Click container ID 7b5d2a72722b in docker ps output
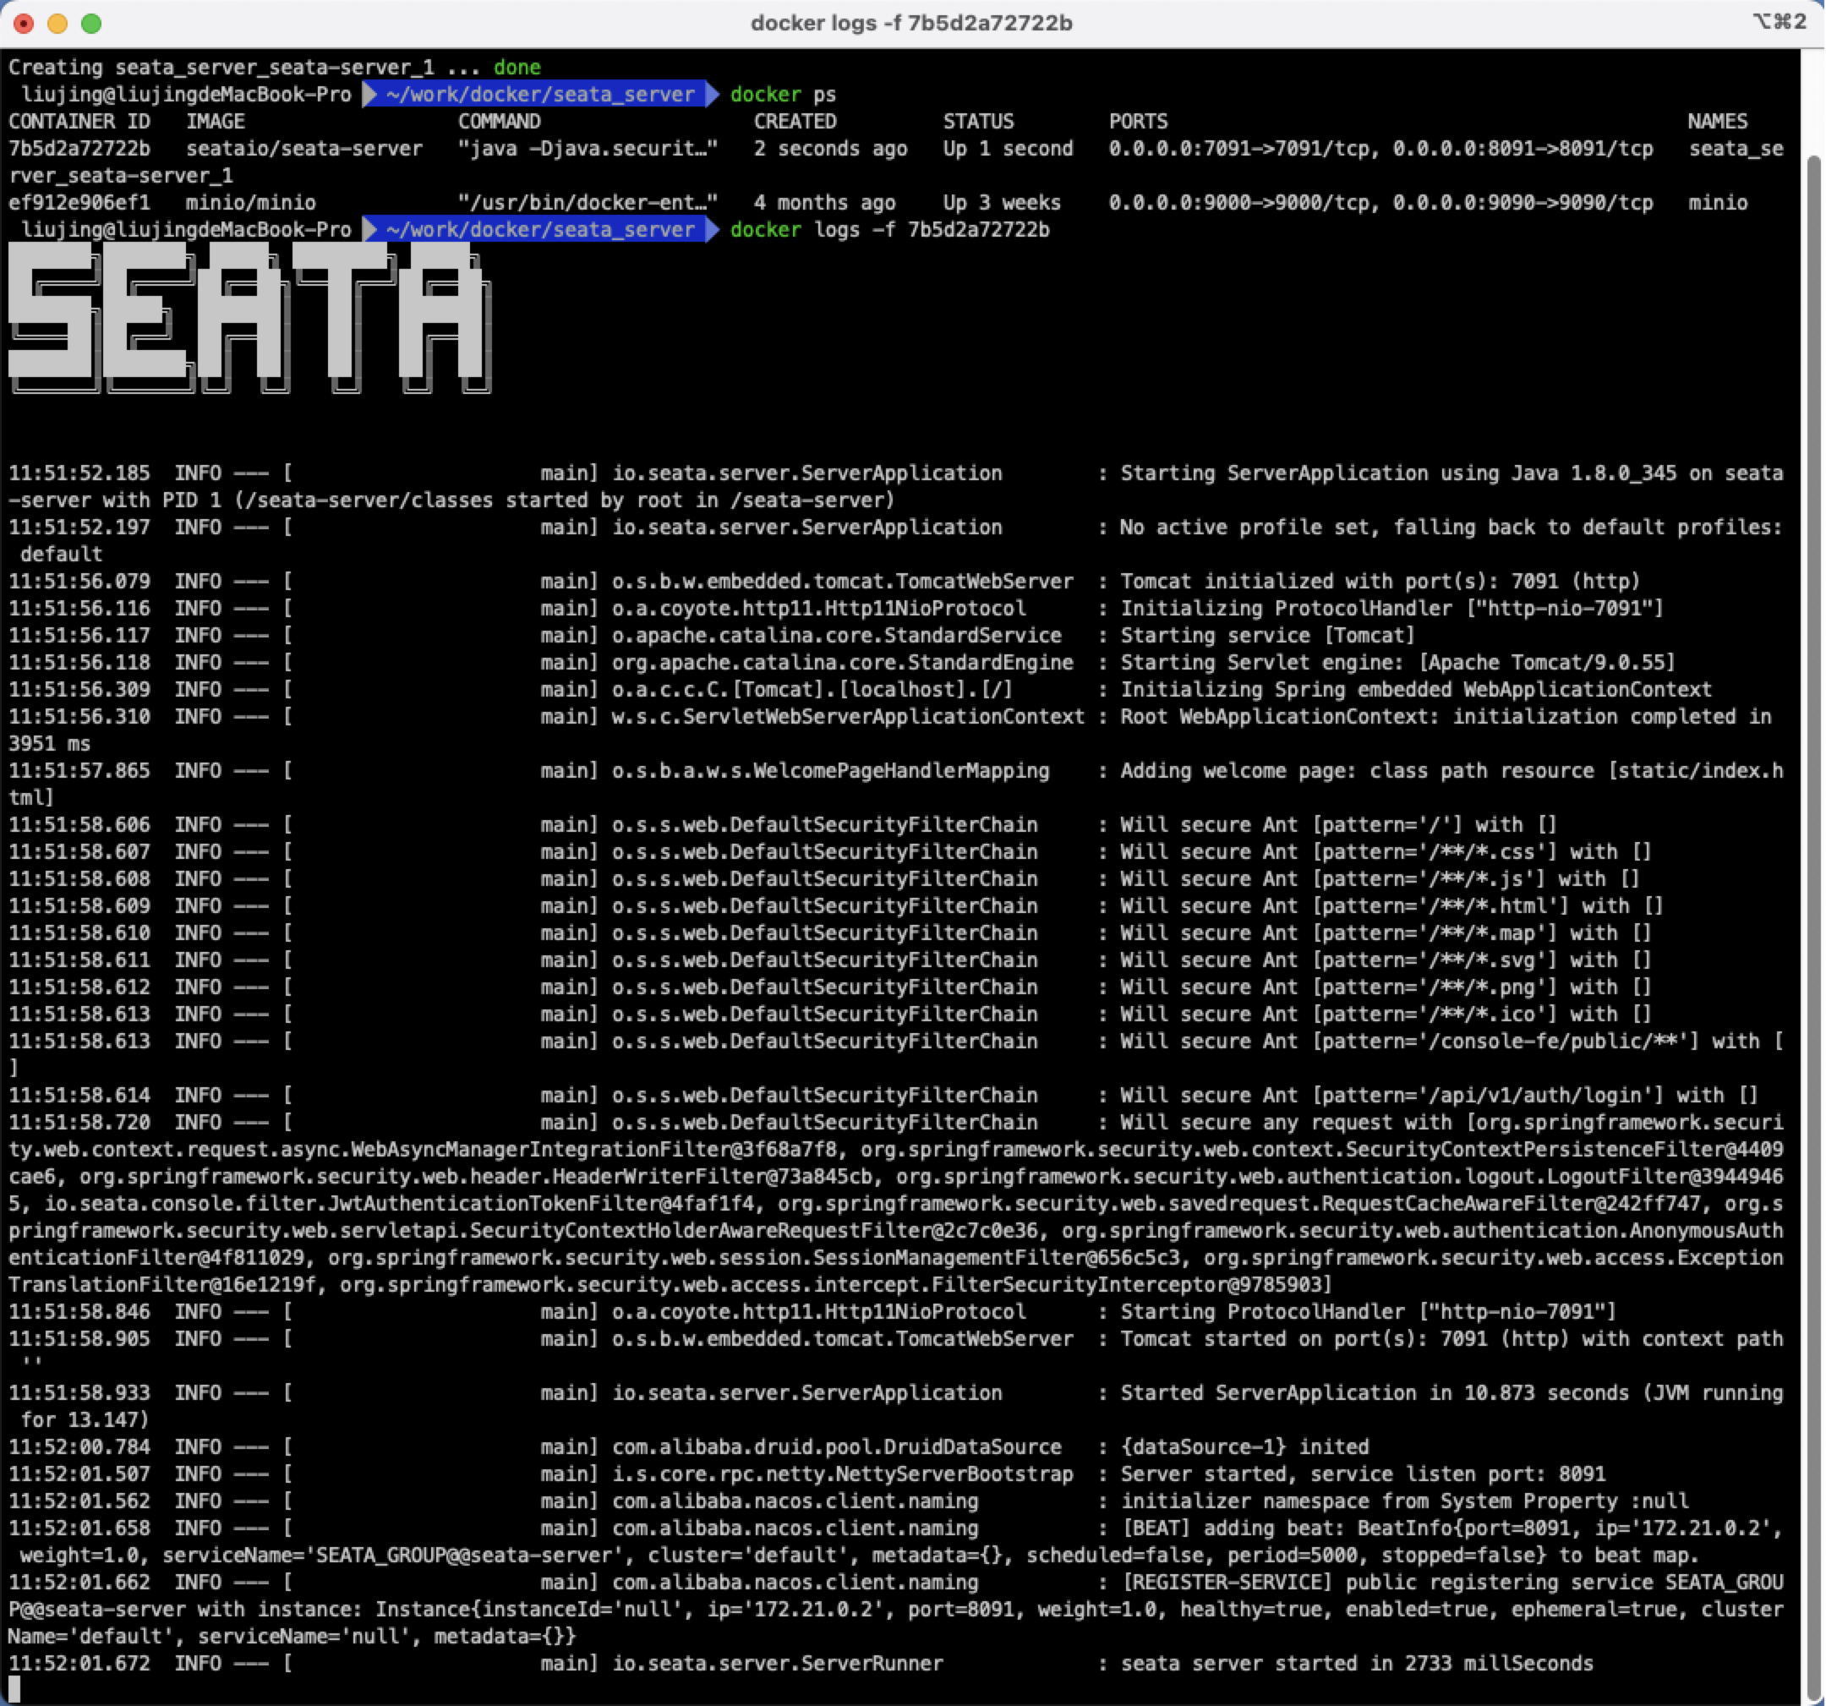Screen dimensions: 1826x1706 (79, 149)
